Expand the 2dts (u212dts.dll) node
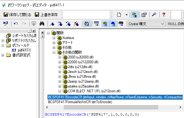Screen dimensions: 184x118 coord(60,67)
